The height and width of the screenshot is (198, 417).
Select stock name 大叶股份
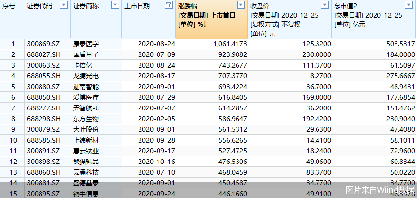(86, 129)
